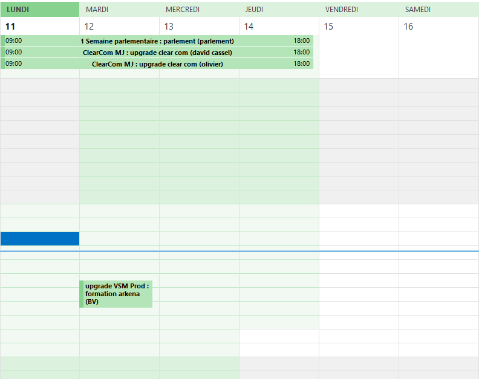Select the SAMEDI day header
This screenshot has height=379, width=479.
point(417,10)
